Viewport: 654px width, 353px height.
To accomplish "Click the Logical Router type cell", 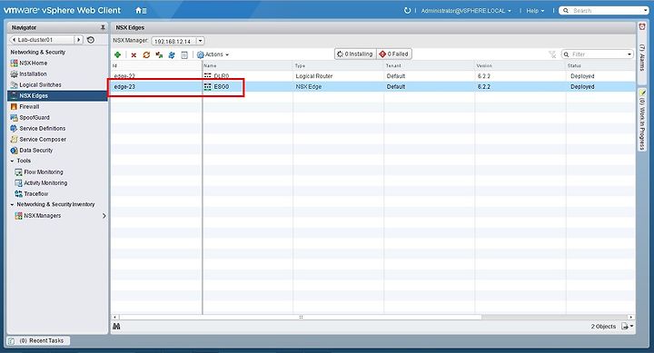I will click(x=314, y=76).
